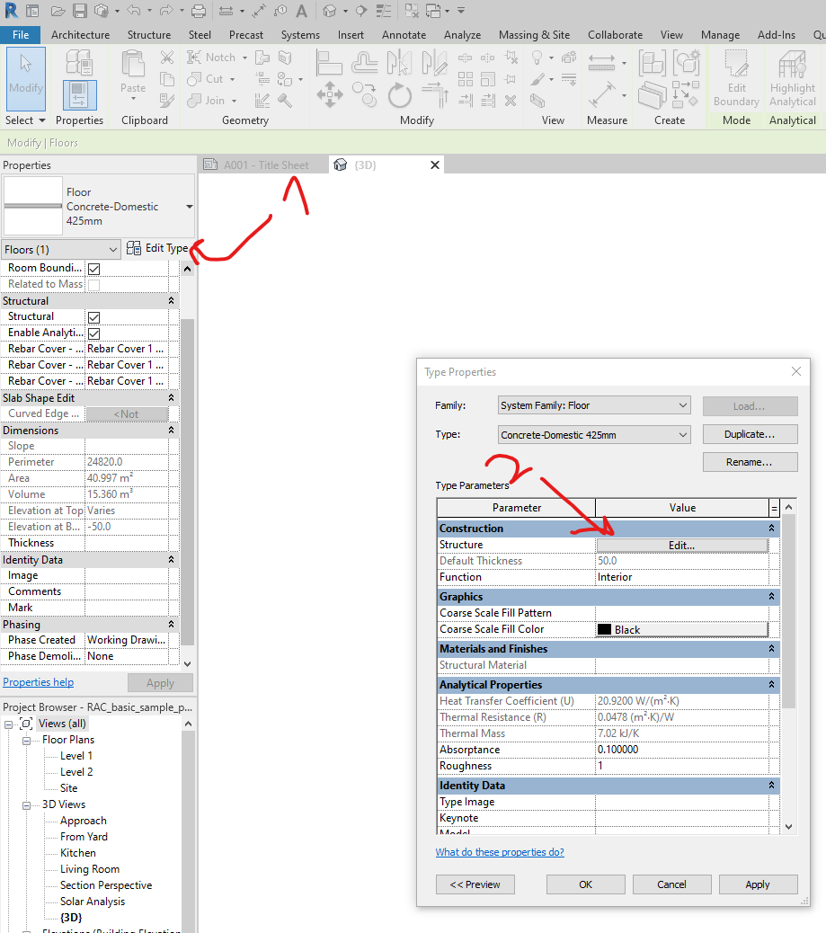Toggle the Room Bounding checkbox
The image size is (826, 933).
(94, 267)
